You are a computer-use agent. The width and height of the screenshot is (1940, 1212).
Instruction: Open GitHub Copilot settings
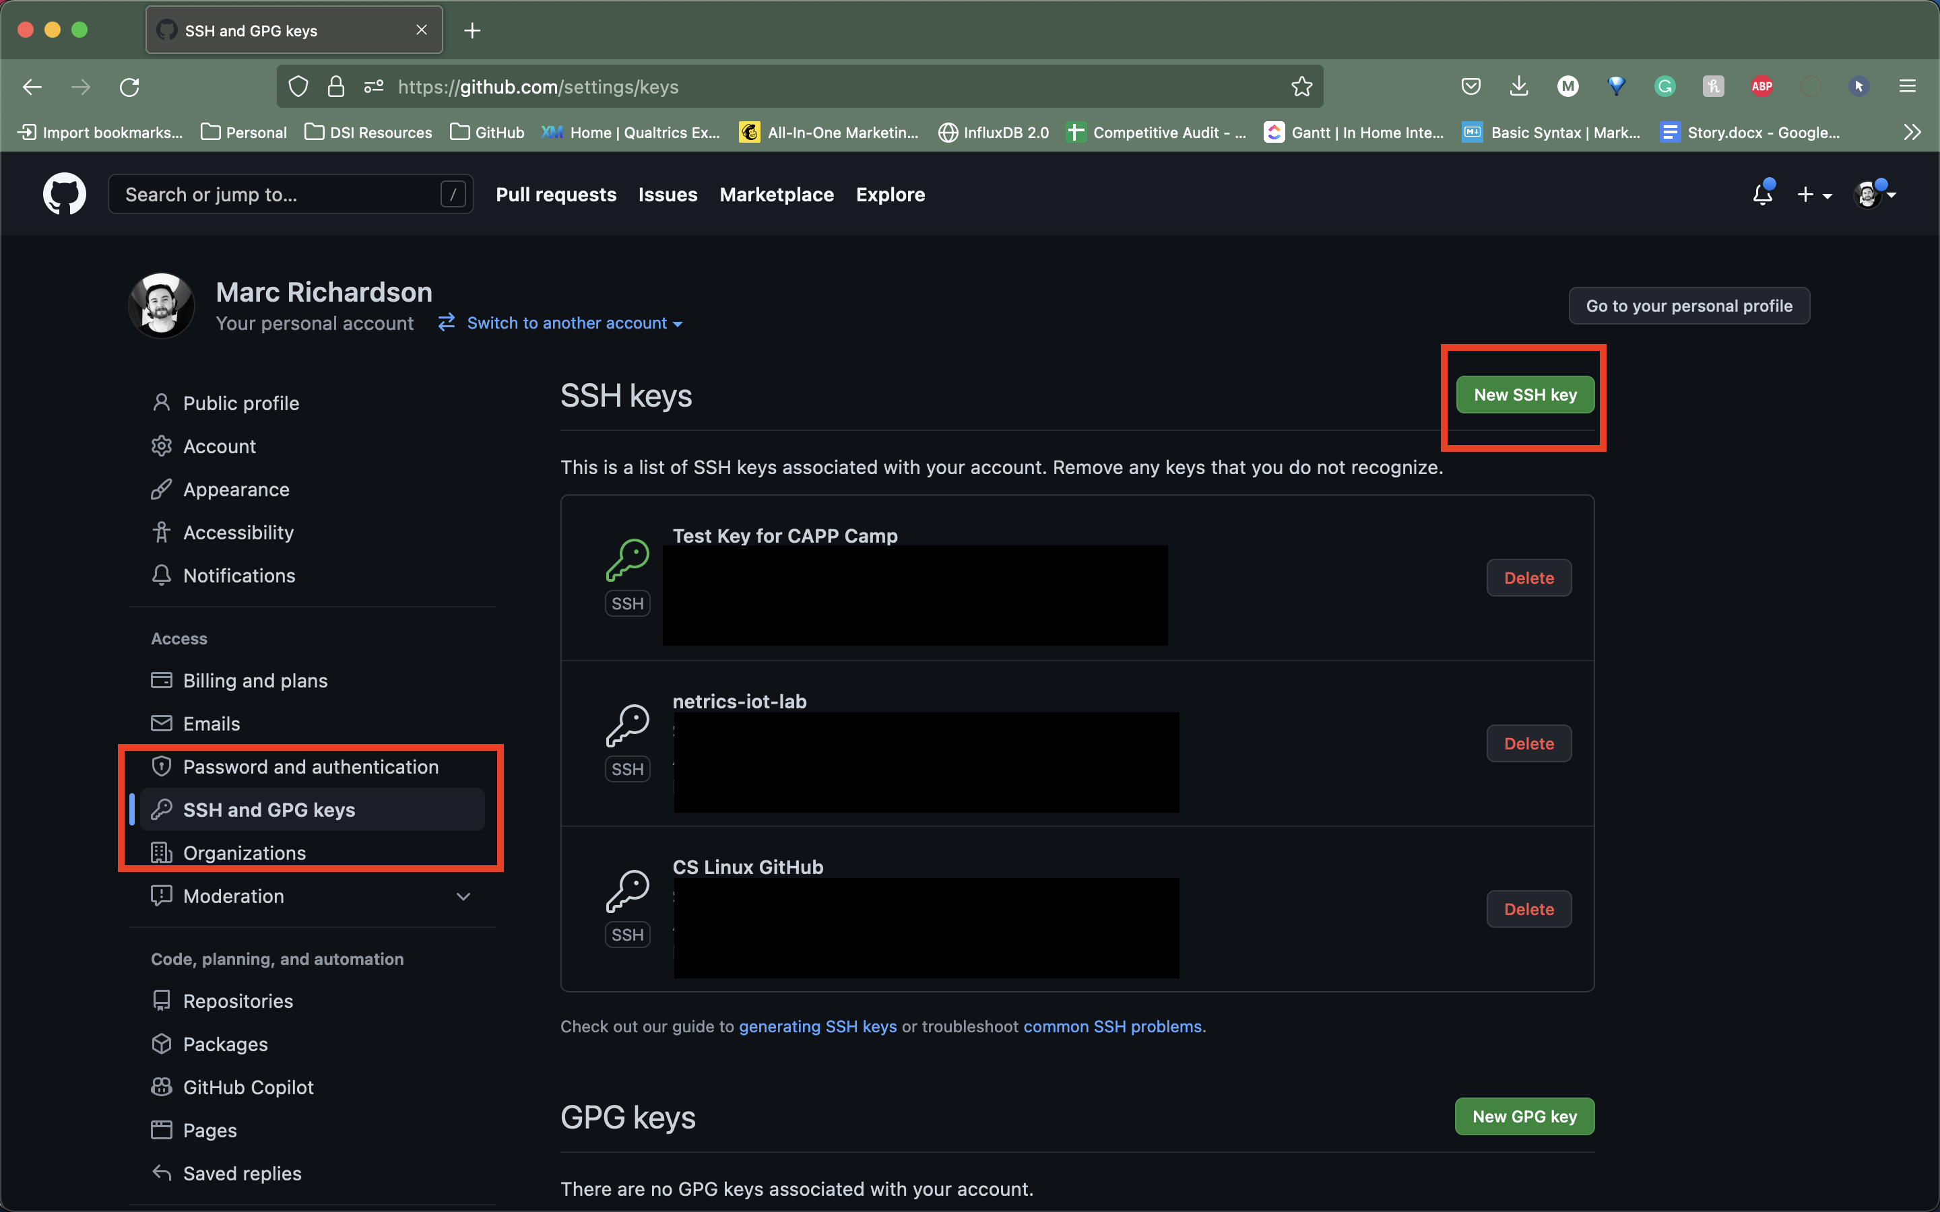tap(249, 1086)
